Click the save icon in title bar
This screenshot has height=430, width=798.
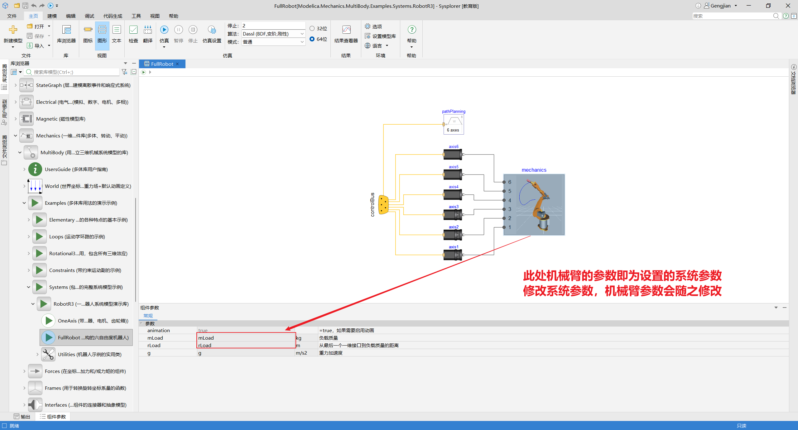pos(25,6)
